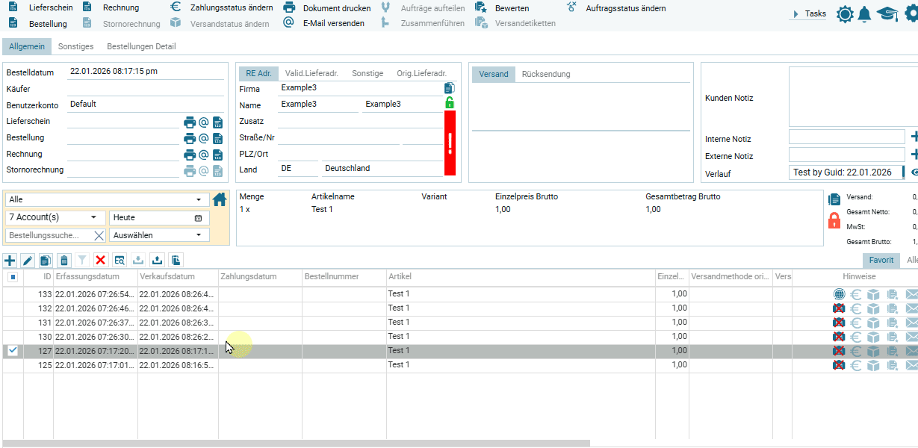Screen dimensions: 918x448
Task: Open the Auswählen dropdown
Action: coord(158,235)
